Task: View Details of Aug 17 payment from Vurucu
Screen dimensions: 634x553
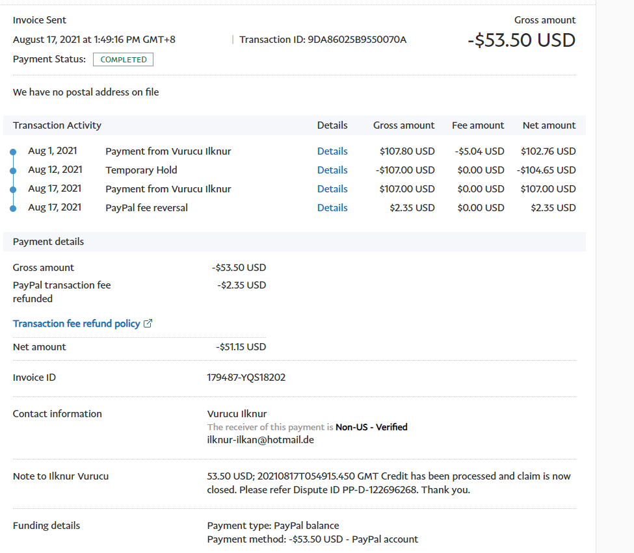Action: [x=332, y=189]
